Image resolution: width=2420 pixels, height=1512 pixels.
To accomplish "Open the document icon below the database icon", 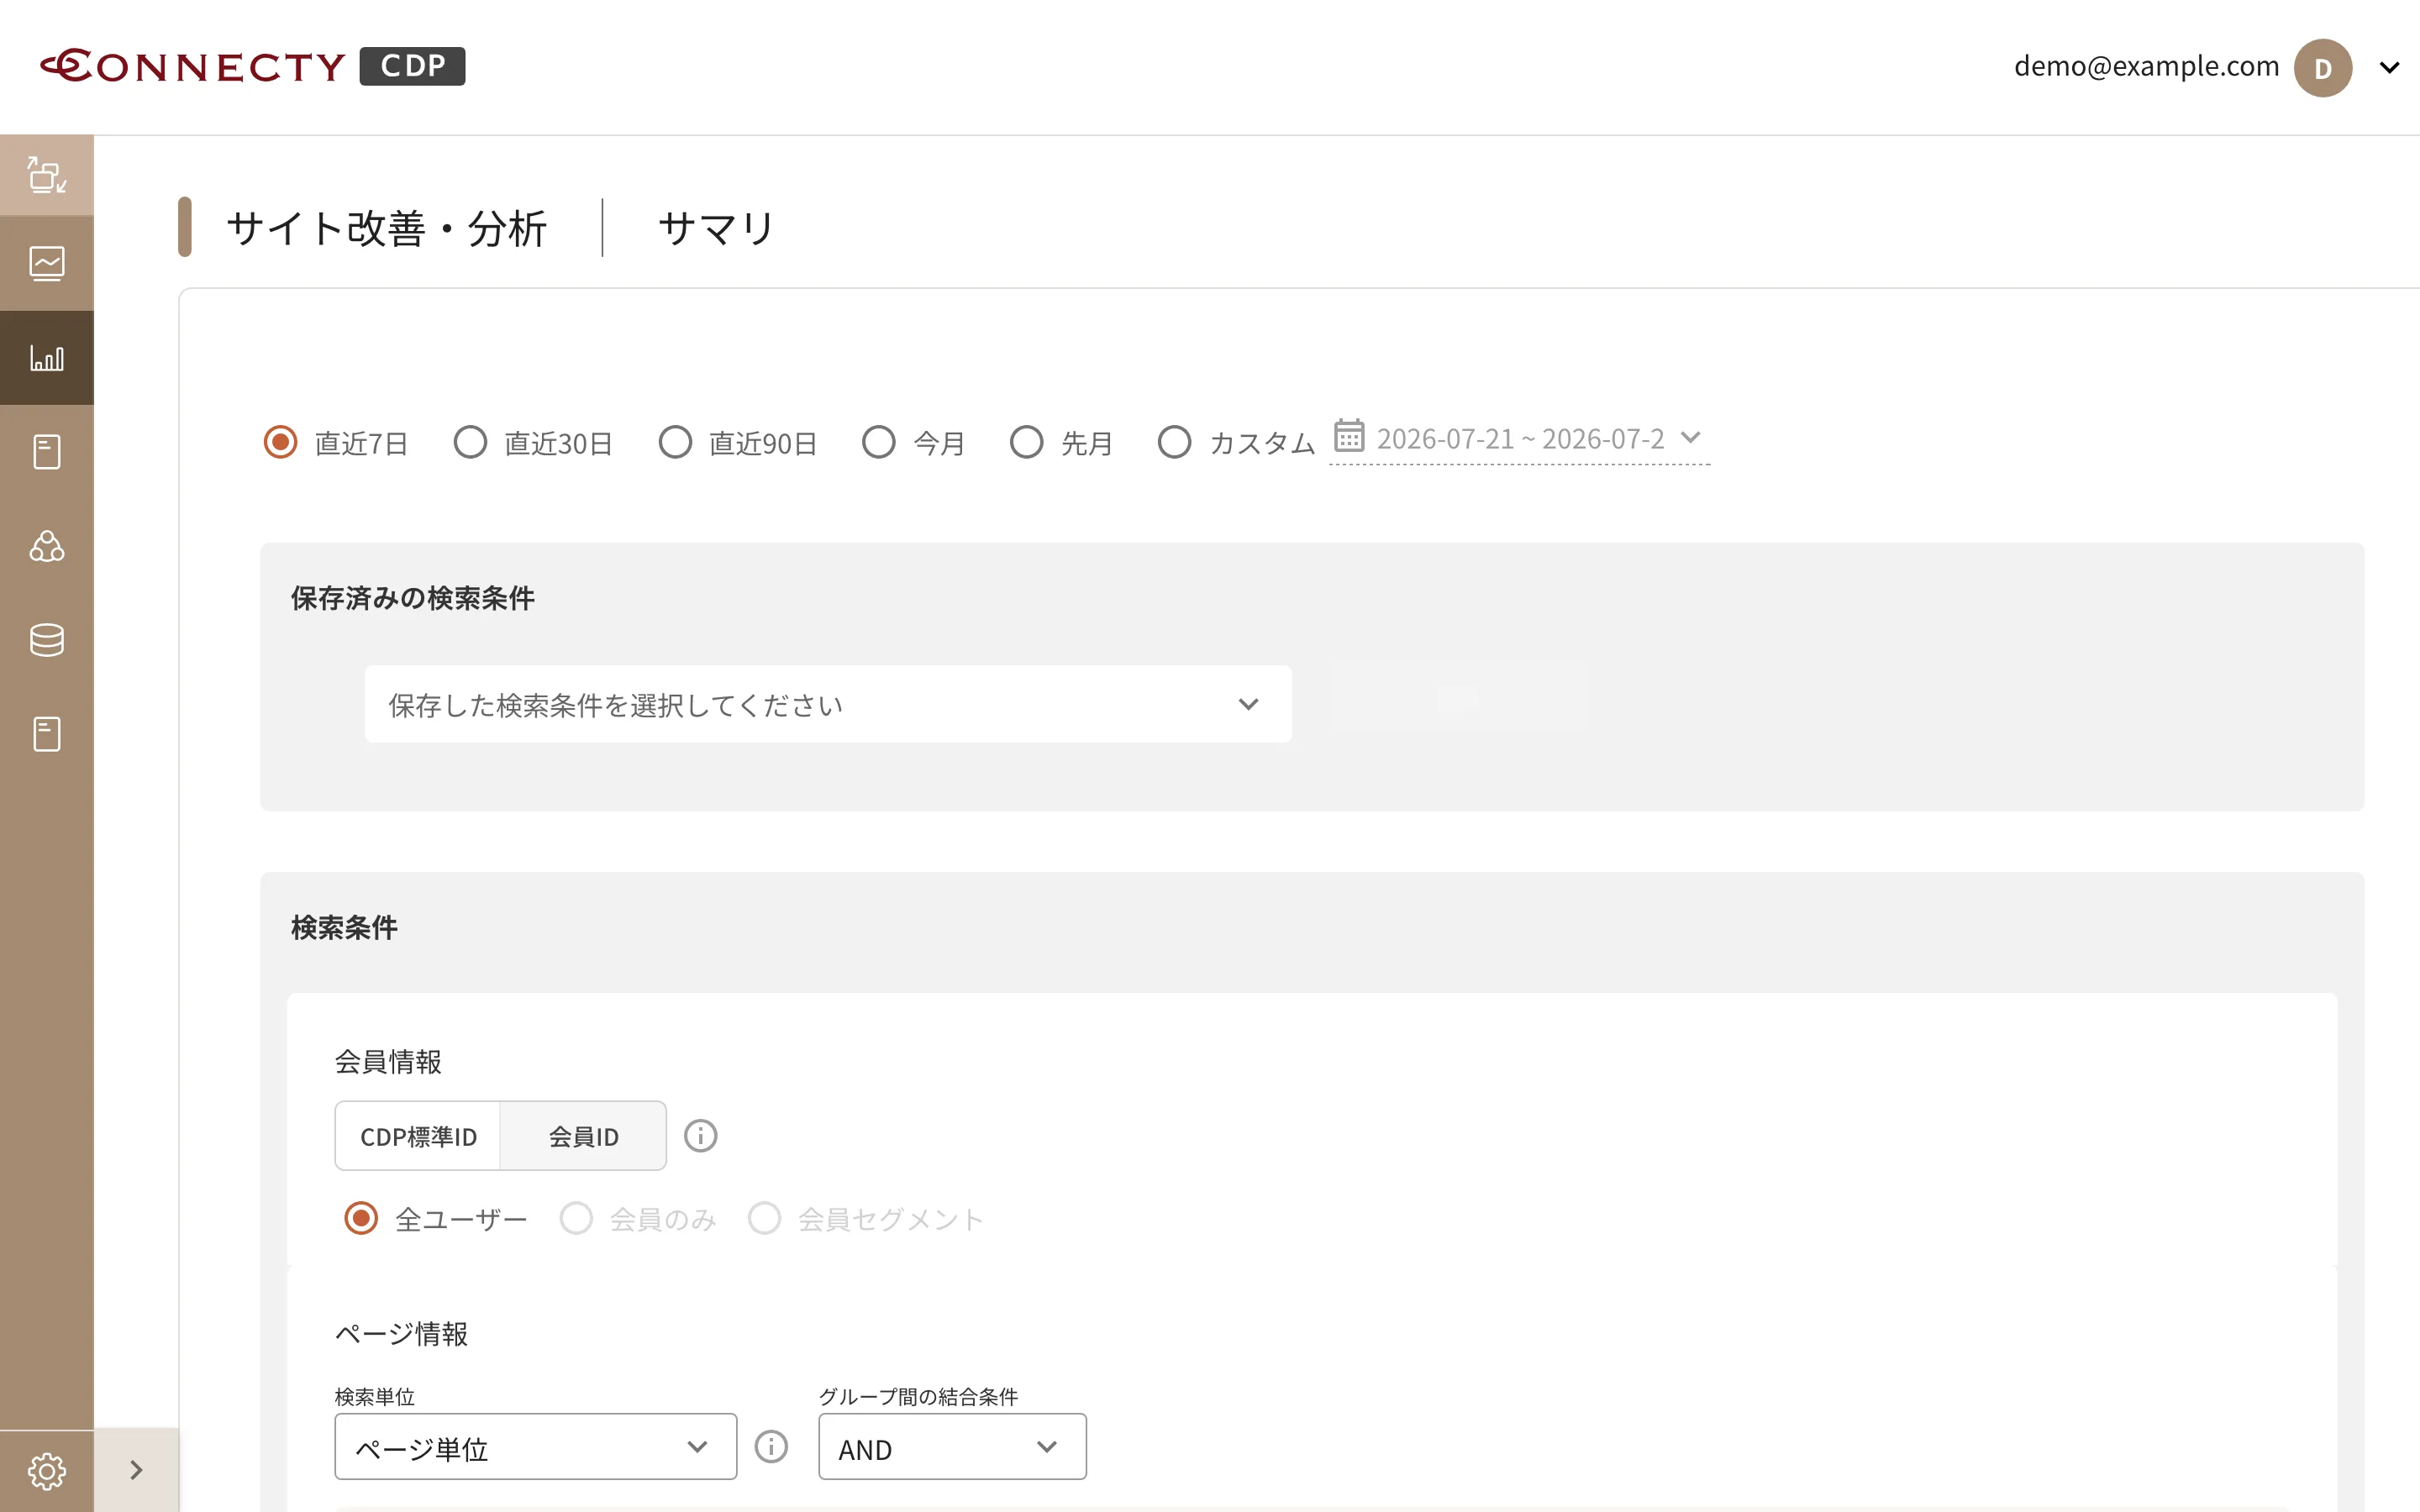I will (x=47, y=734).
